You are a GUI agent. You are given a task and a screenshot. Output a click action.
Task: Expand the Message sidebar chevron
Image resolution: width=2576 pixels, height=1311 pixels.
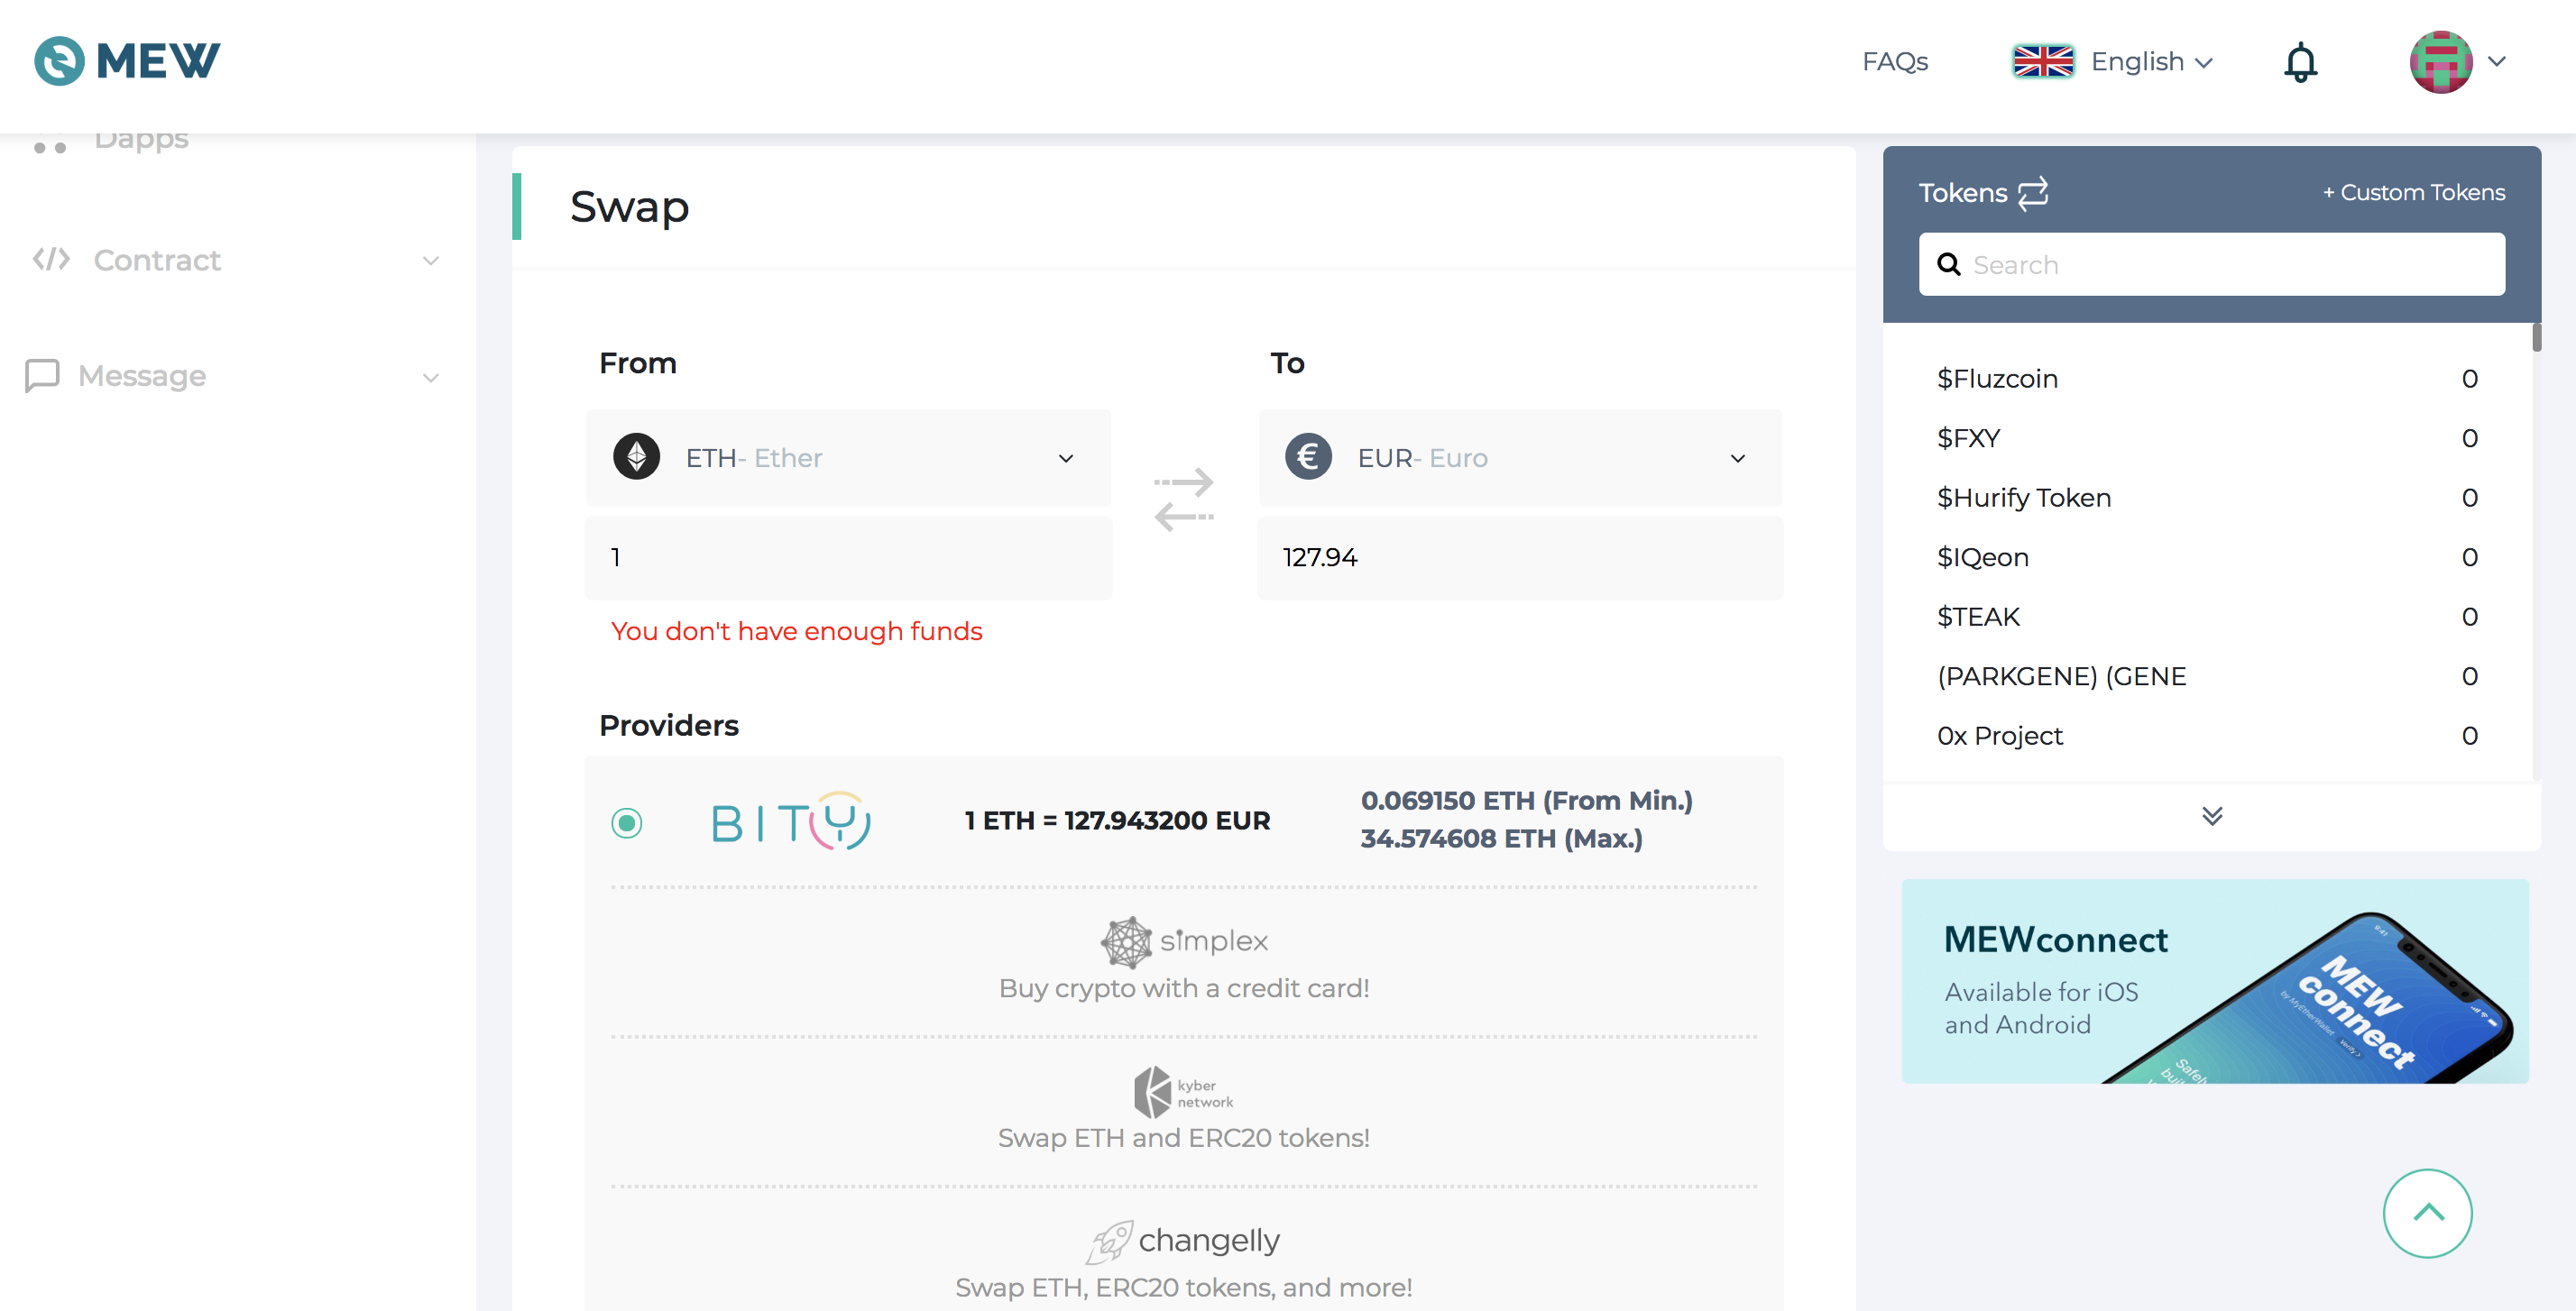coord(431,378)
